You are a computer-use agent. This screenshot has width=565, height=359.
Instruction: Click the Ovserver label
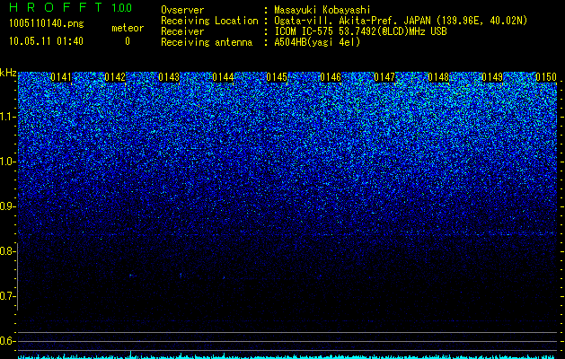coord(182,10)
